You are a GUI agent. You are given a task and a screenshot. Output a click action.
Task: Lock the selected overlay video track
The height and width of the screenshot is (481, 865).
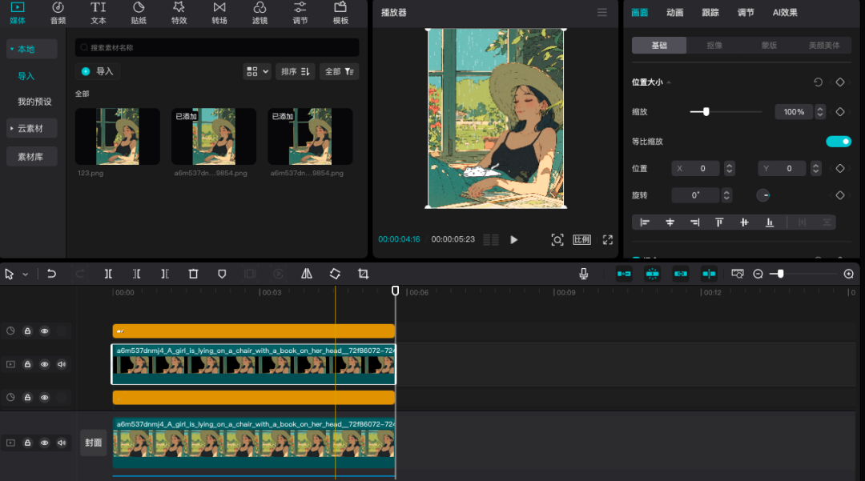(27, 364)
